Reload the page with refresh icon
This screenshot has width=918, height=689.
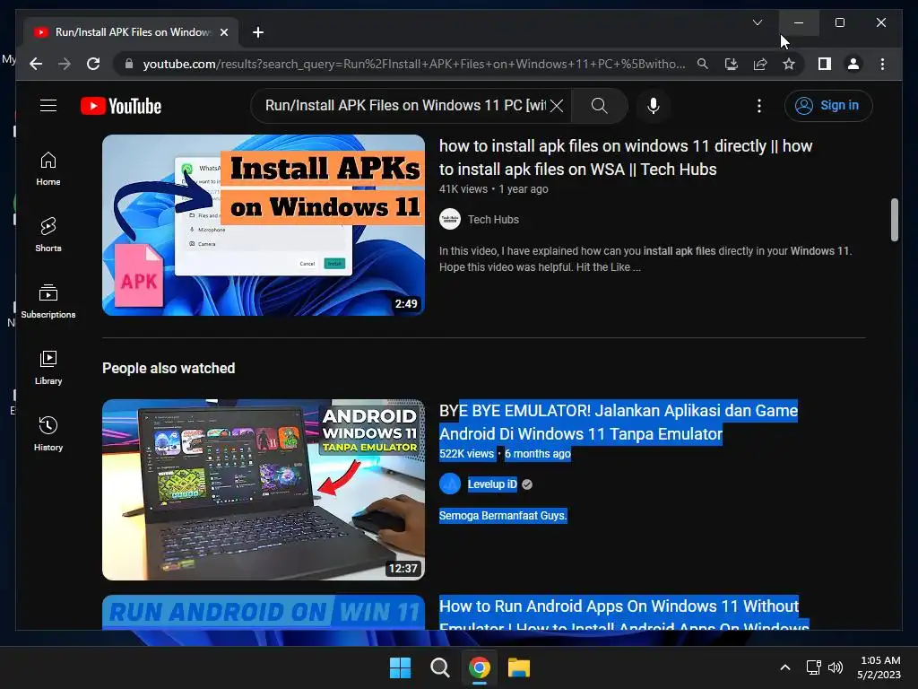(93, 64)
